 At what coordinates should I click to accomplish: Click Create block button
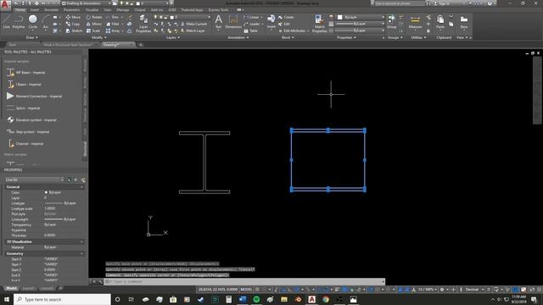(x=286, y=17)
